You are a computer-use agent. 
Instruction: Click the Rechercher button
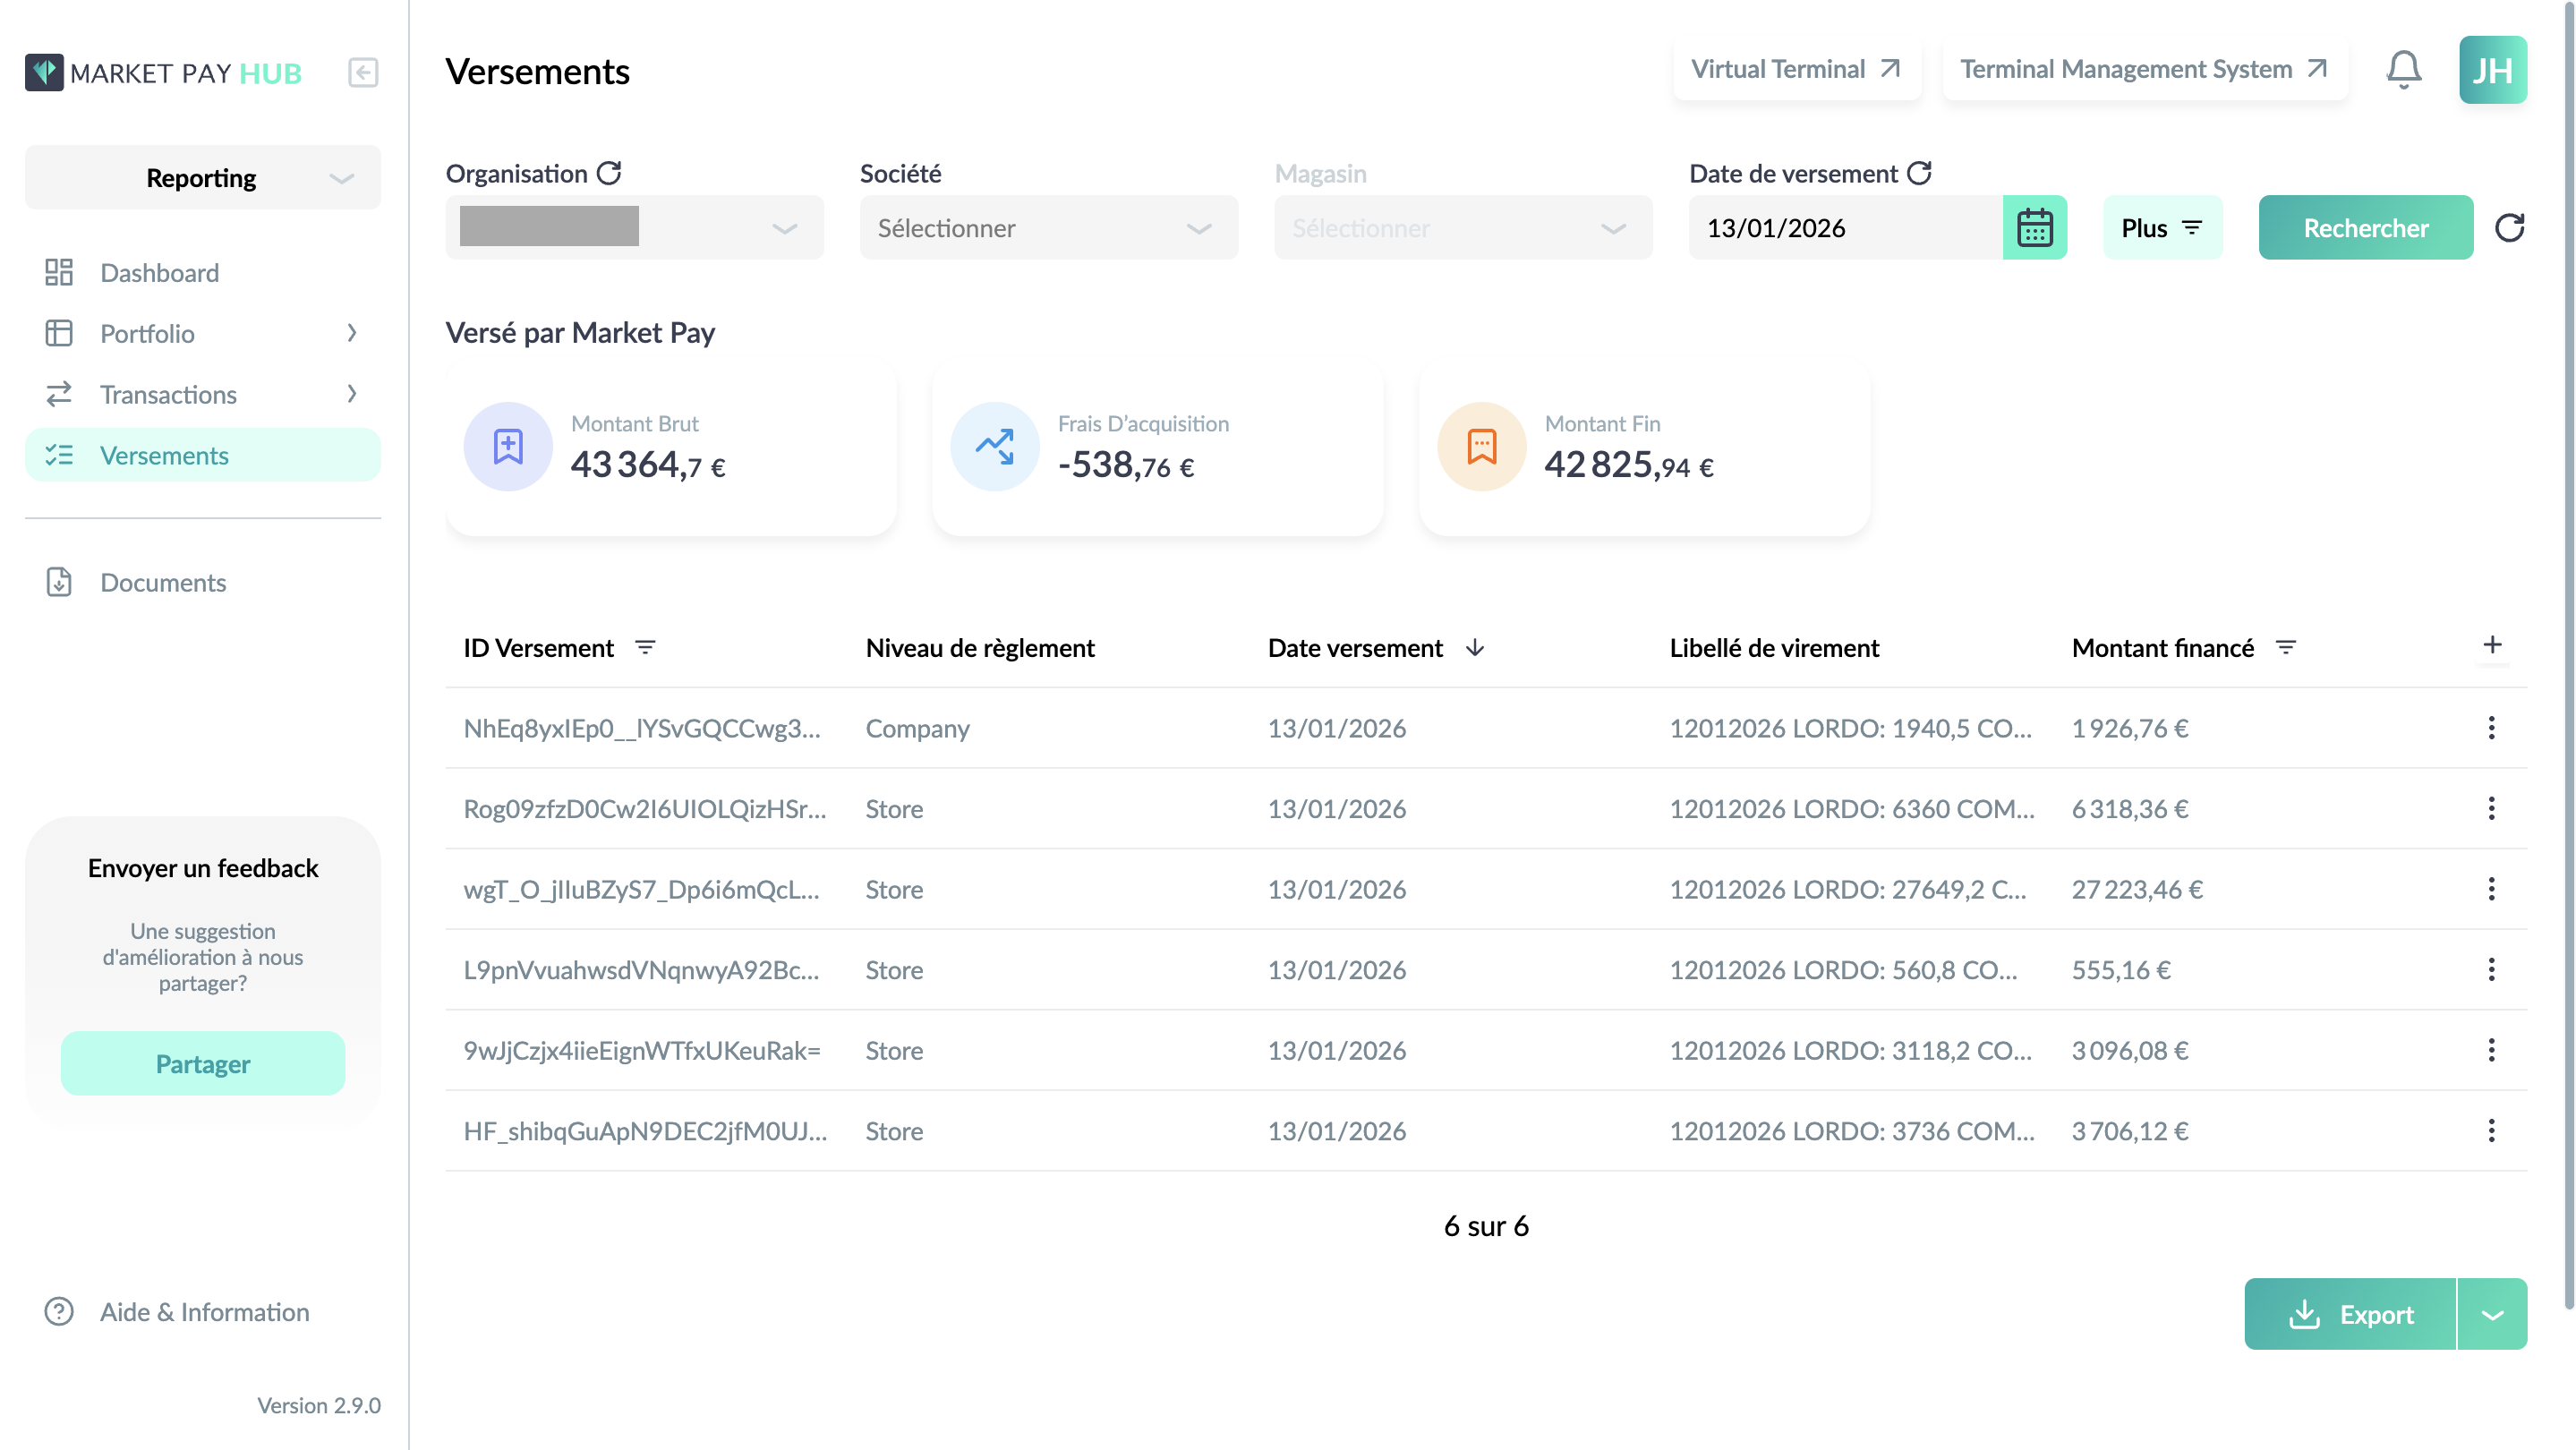2365,228
